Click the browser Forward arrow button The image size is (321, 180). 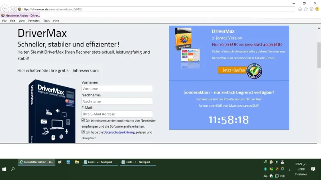[13, 9]
